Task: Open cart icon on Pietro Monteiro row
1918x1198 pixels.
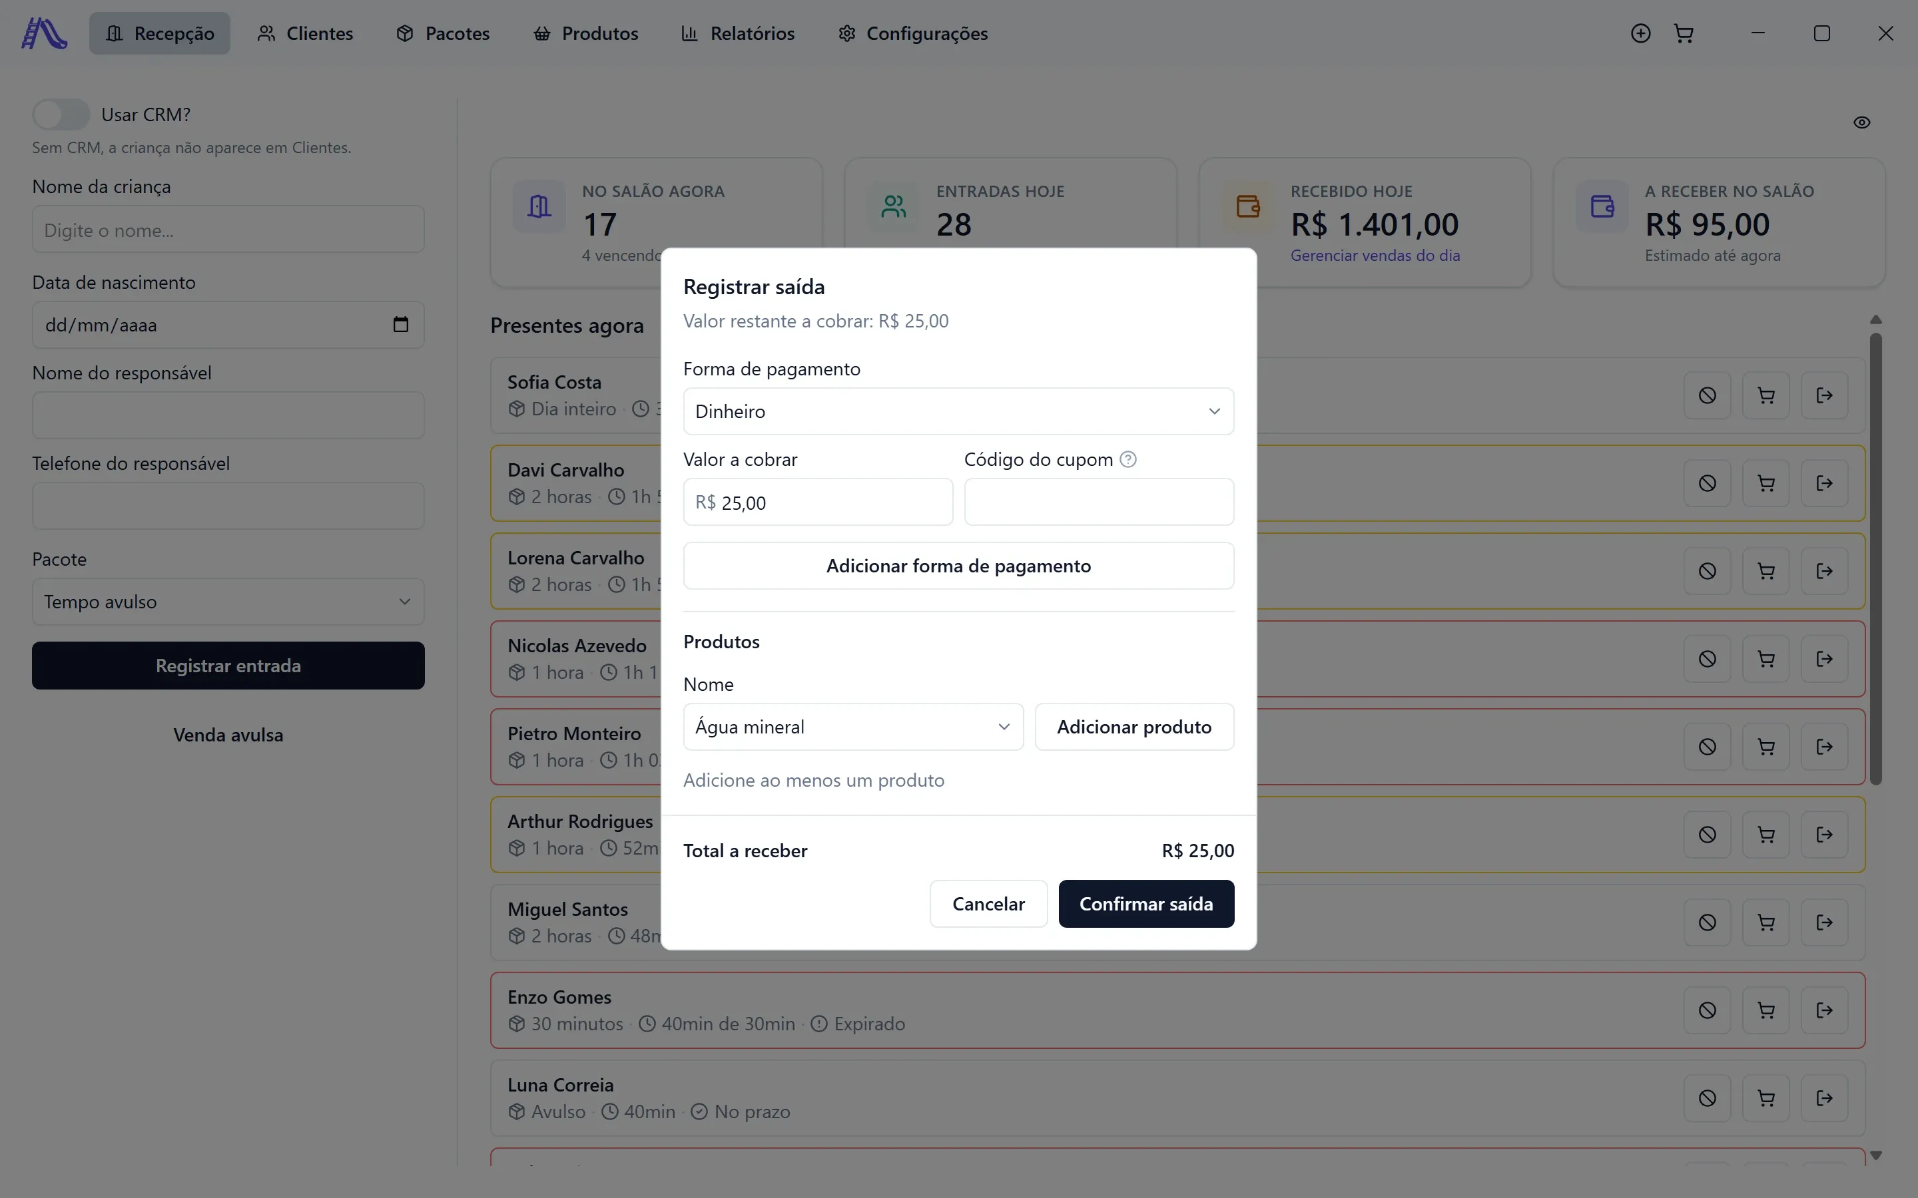Action: coord(1766,747)
